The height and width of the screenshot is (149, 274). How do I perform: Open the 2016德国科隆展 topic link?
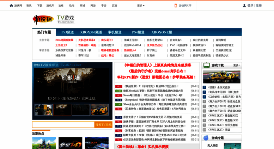click(64, 40)
